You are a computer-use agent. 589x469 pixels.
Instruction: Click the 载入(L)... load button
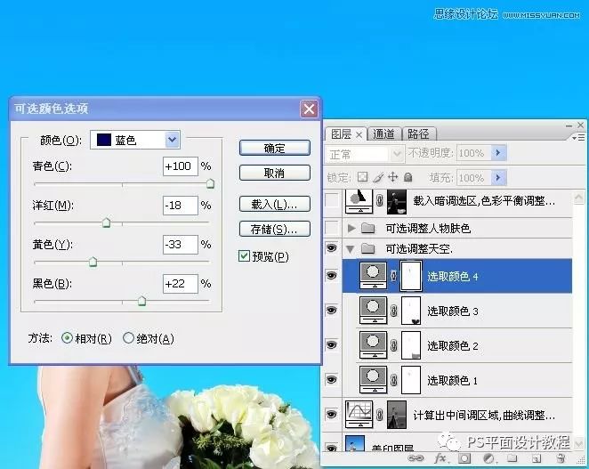tap(275, 204)
